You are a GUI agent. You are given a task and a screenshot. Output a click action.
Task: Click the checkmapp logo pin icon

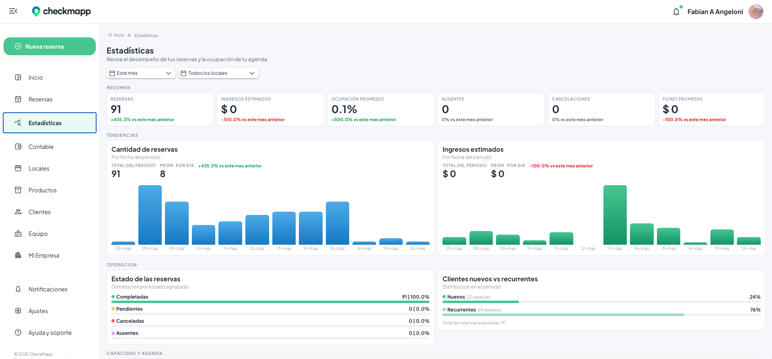click(x=36, y=11)
